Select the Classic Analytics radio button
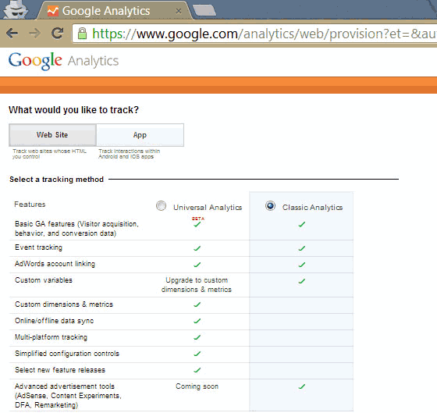Viewport: 437px width, 413px height. tap(270, 206)
